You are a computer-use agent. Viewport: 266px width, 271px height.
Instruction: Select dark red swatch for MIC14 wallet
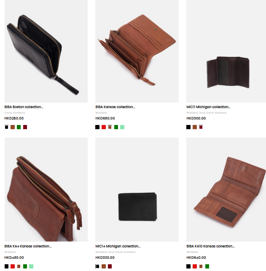pos(110,266)
